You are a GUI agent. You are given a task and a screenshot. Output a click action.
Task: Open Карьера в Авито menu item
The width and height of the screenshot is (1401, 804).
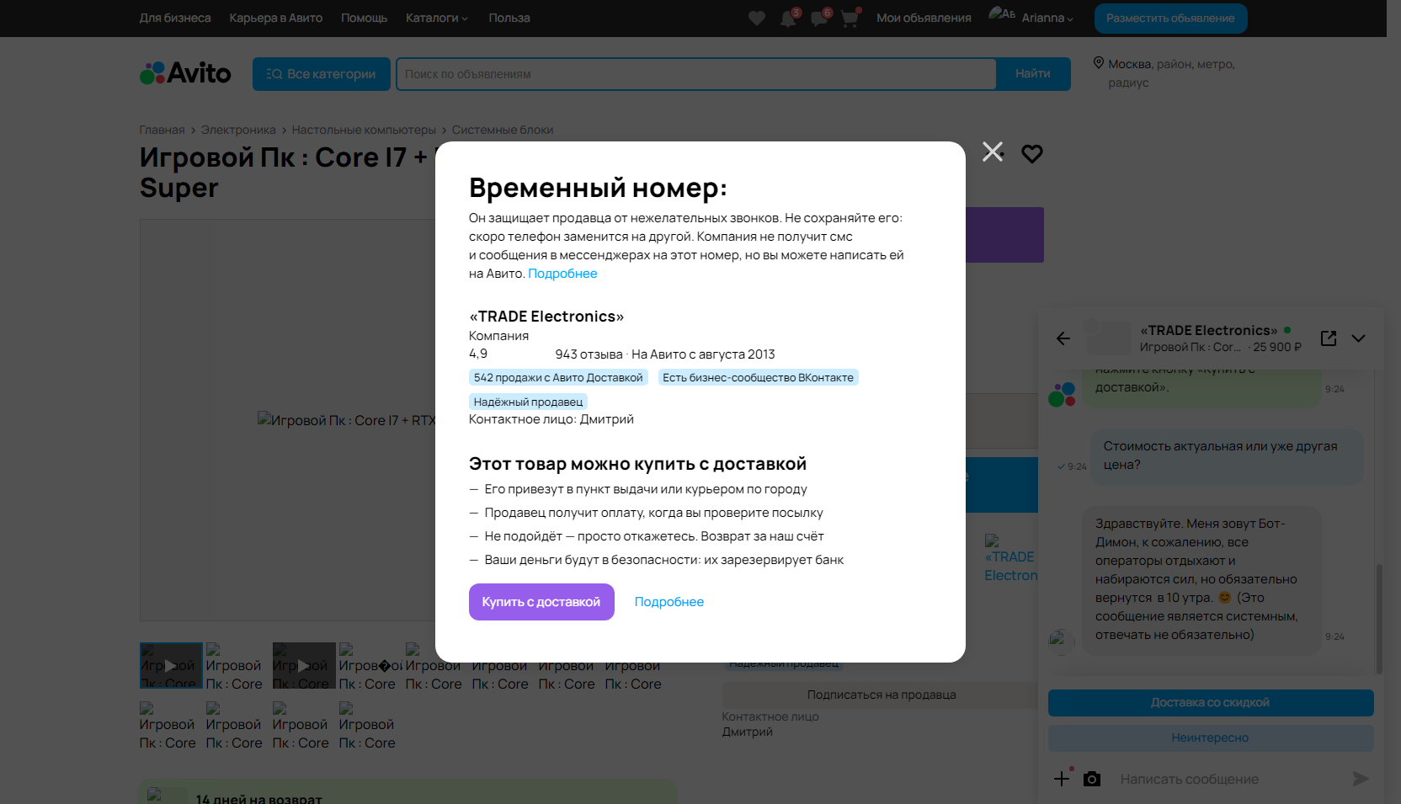coord(276,18)
